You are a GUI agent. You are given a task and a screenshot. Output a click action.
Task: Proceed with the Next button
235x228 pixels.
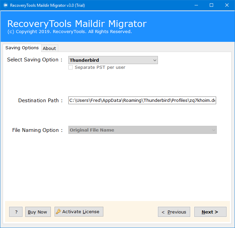(210, 212)
